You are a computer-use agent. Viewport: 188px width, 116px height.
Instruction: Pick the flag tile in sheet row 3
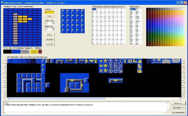(43, 71)
